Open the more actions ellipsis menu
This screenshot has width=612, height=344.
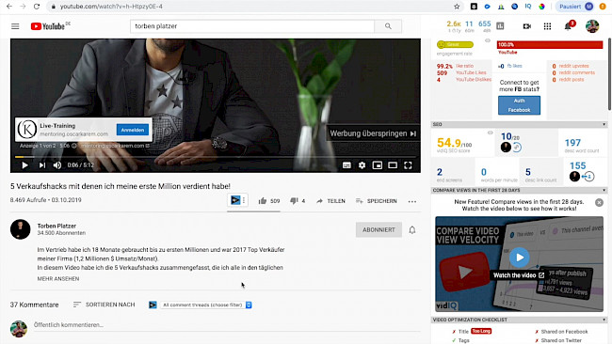412,201
